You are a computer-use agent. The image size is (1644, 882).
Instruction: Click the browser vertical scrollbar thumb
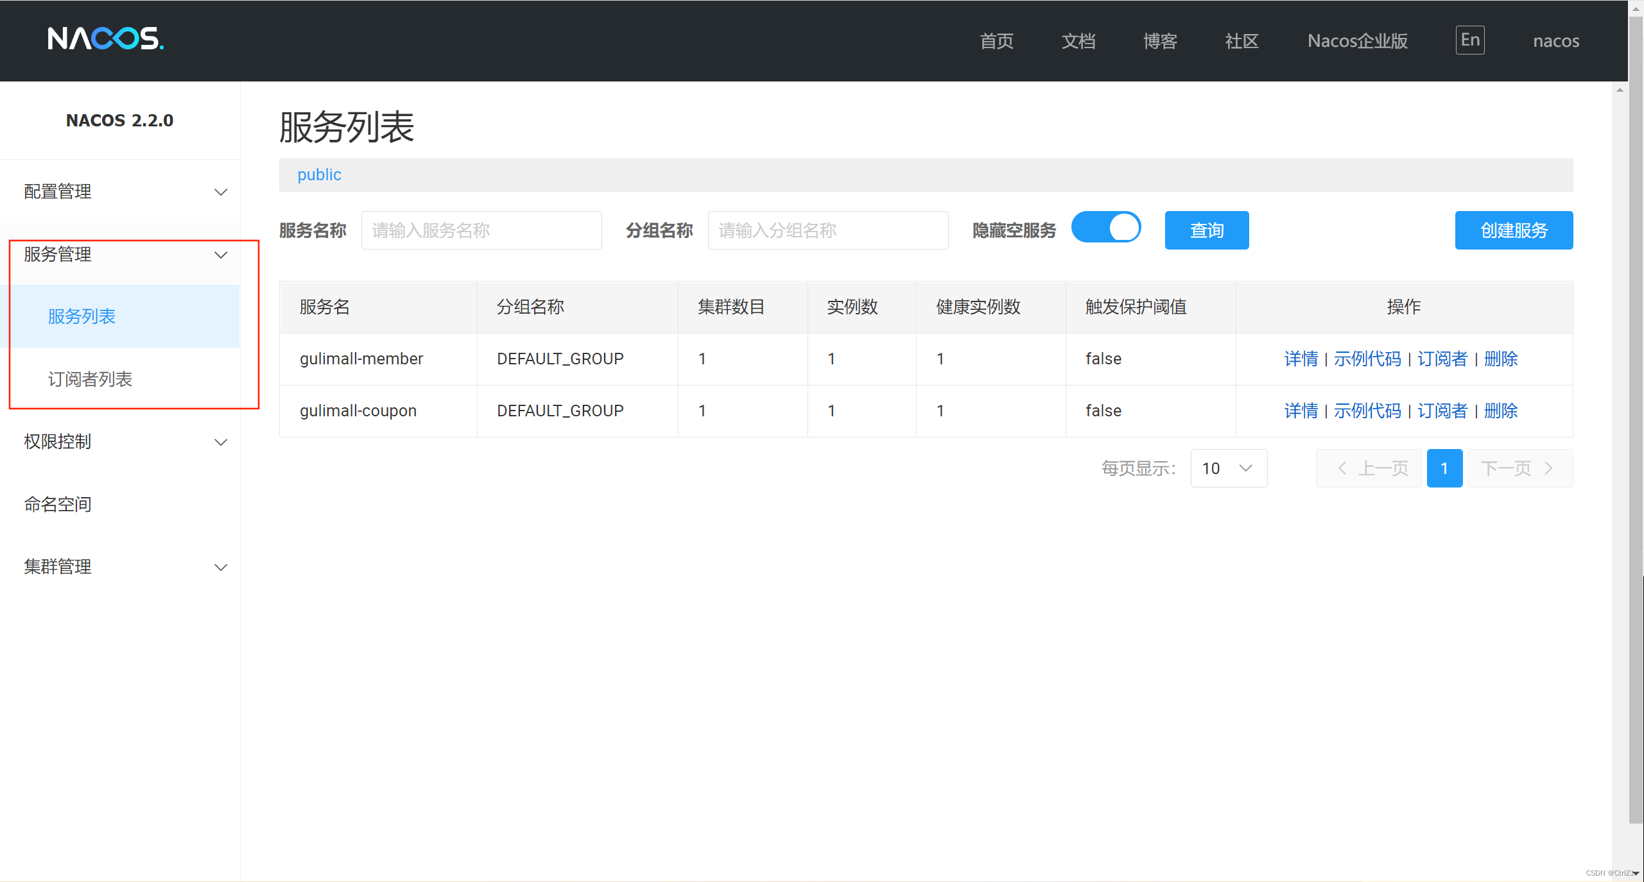tap(1636, 420)
